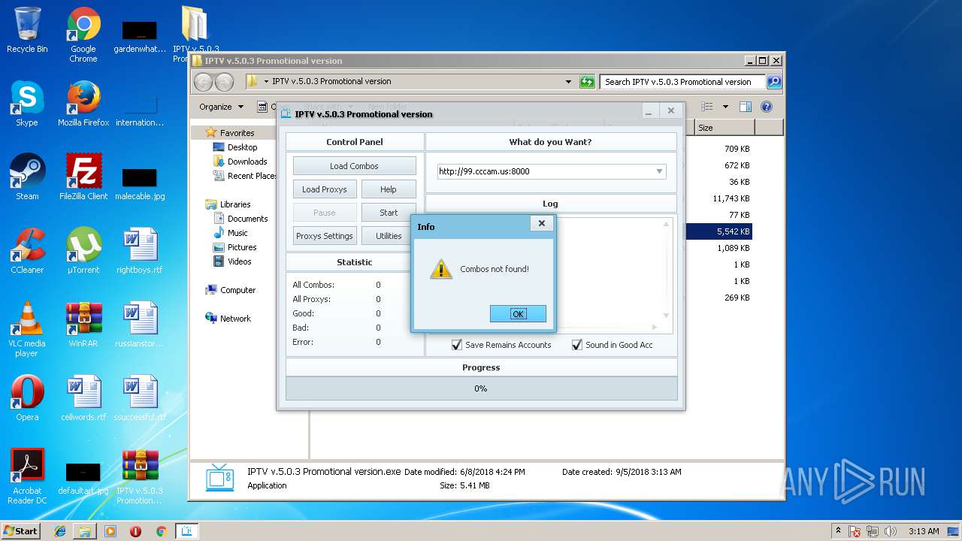This screenshot has height=541, width=962.
Task: Open Proxys Settings
Action: 324,236
